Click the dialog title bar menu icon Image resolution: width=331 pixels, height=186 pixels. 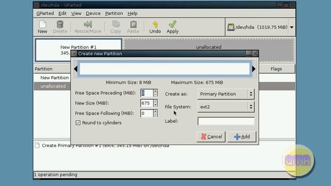[x=74, y=54]
